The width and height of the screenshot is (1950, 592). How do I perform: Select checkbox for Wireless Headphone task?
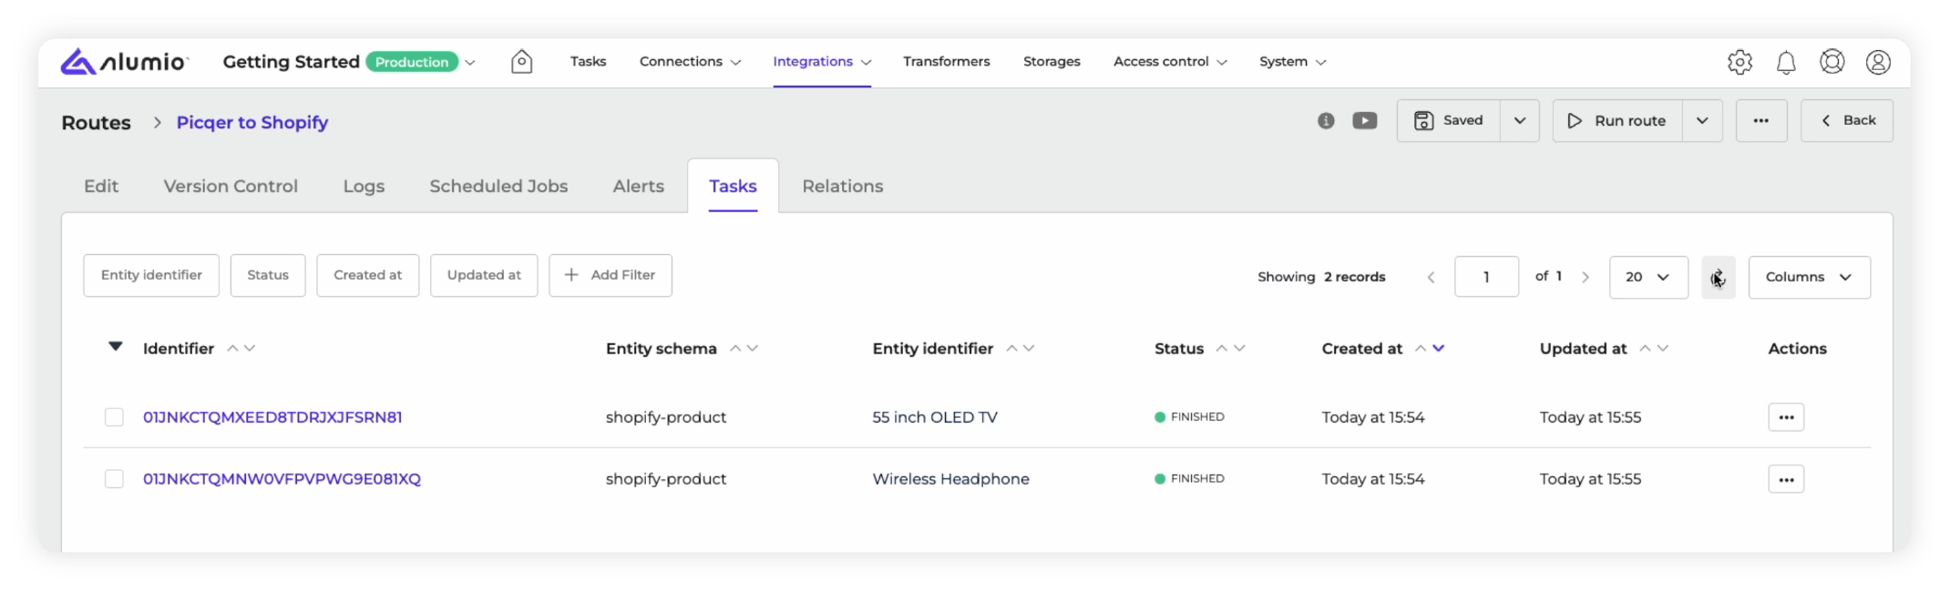[114, 479]
